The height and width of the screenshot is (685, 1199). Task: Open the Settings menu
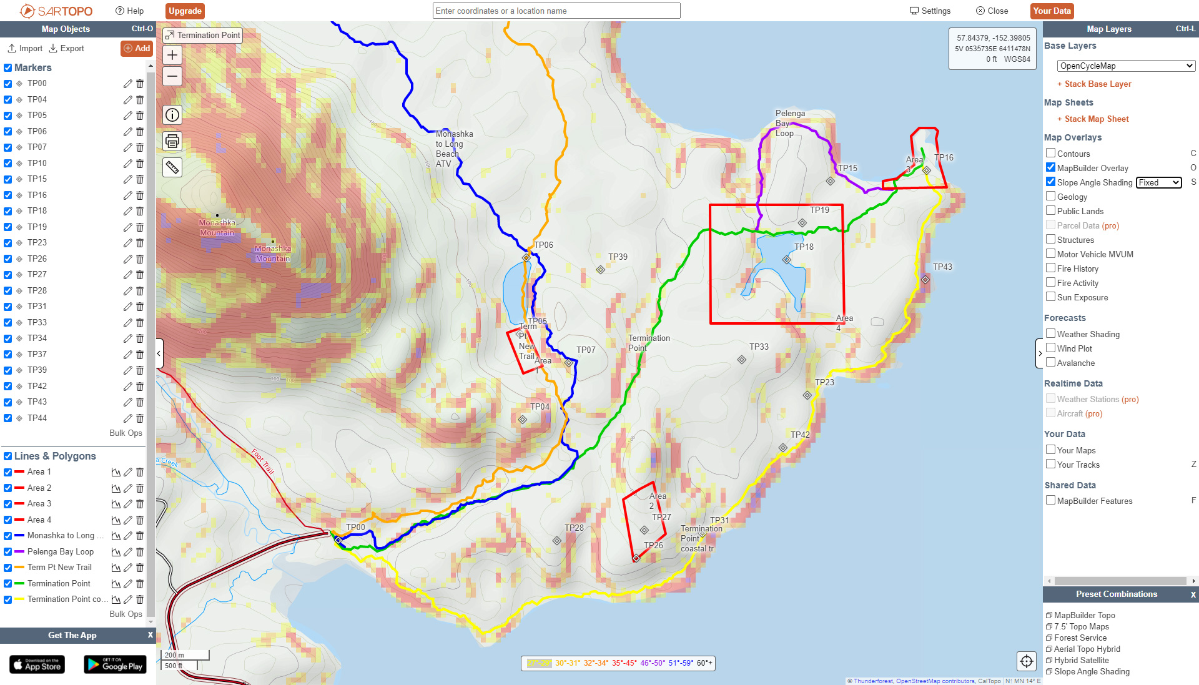tap(930, 11)
